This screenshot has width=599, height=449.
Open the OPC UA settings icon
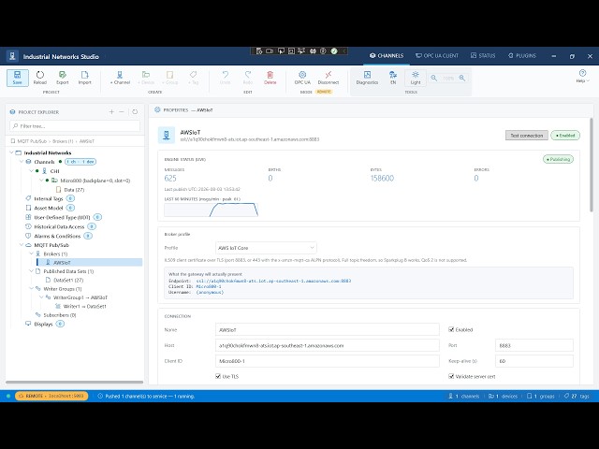302,78
